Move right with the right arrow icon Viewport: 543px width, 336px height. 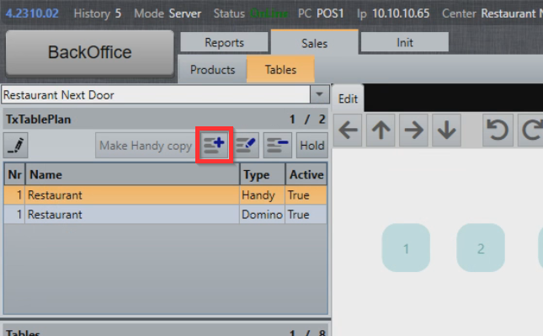coord(413,131)
